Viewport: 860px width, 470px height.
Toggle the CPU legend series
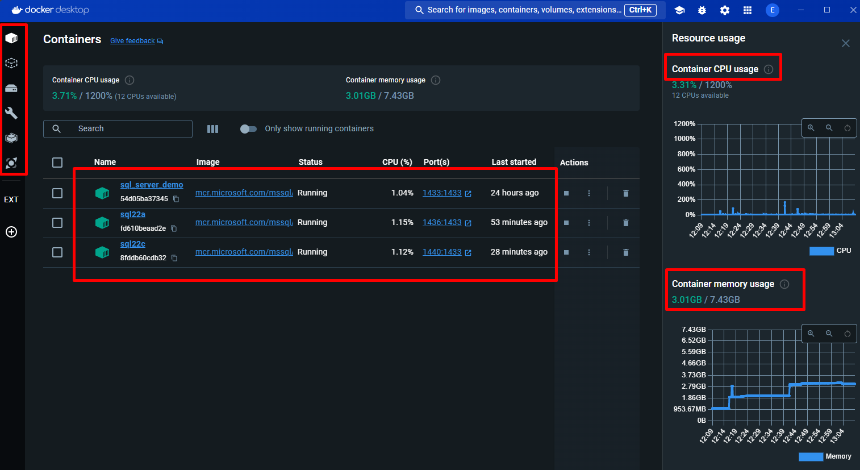point(830,251)
